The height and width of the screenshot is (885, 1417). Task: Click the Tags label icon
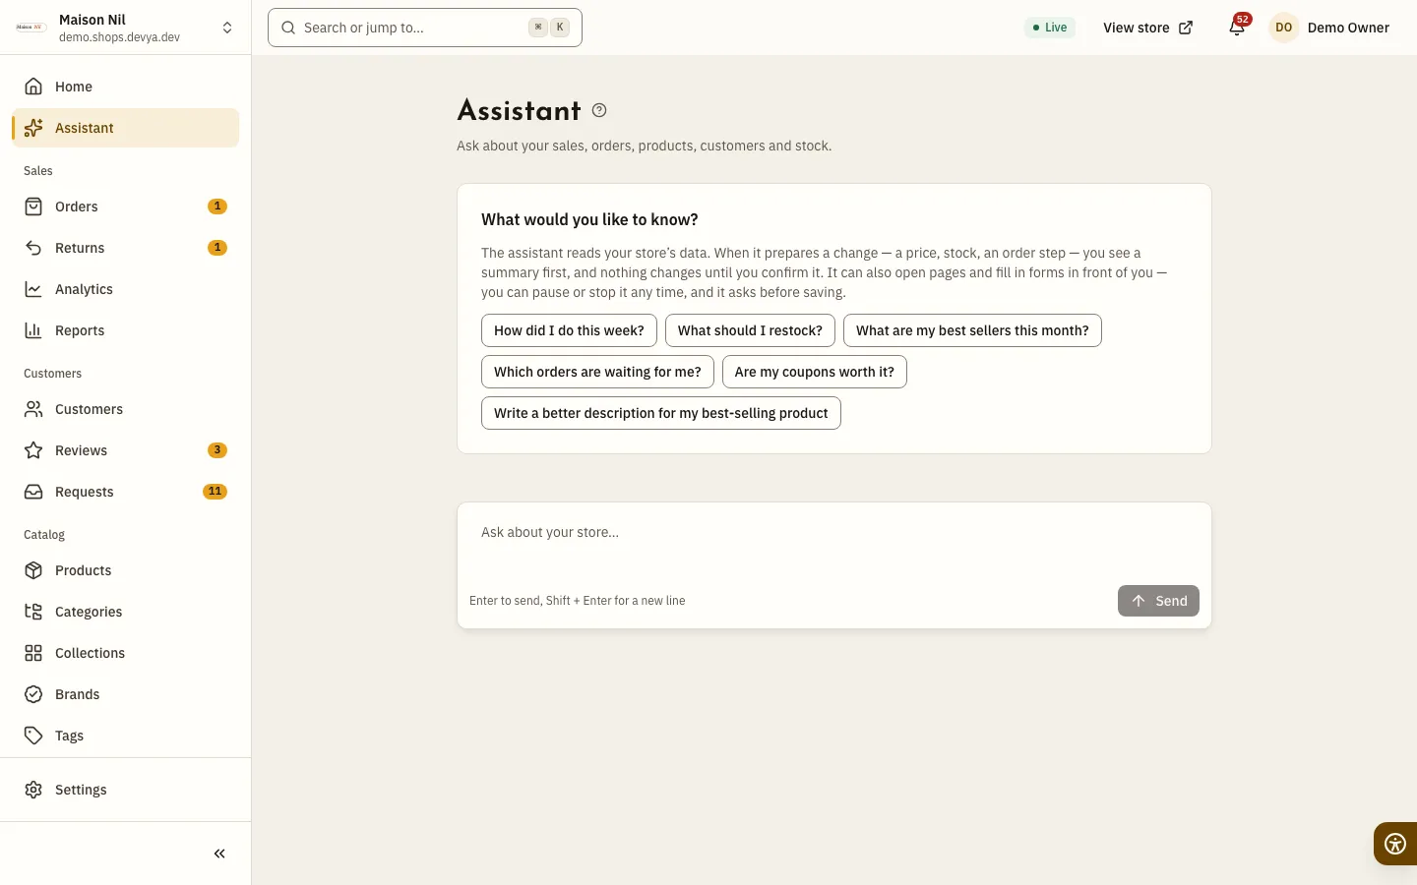[33, 736]
